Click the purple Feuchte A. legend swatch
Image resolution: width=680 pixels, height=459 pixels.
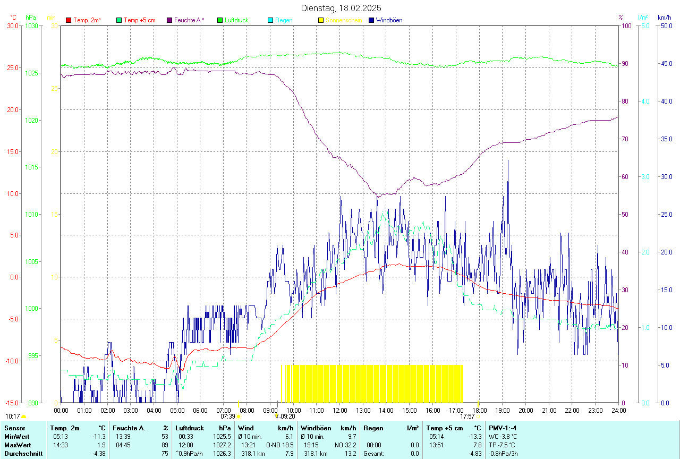click(x=169, y=20)
